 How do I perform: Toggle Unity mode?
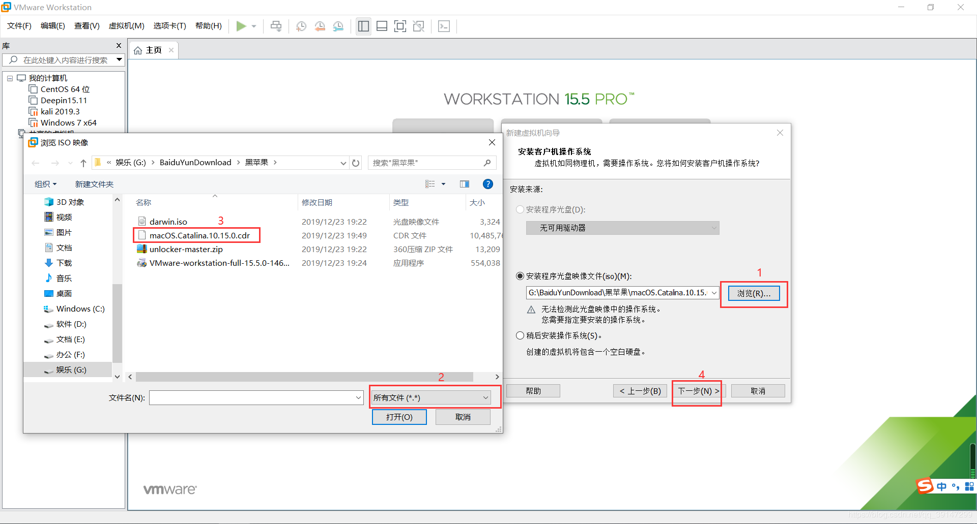click(x=419, y=26)
